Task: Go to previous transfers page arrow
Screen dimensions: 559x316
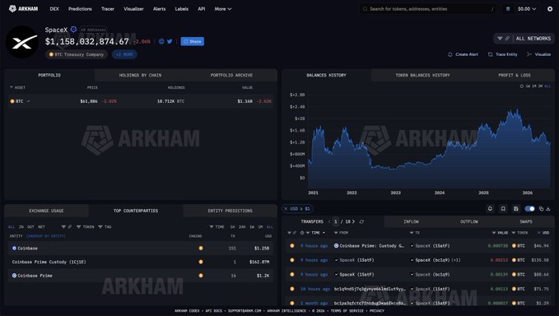Action: point(329,221)
